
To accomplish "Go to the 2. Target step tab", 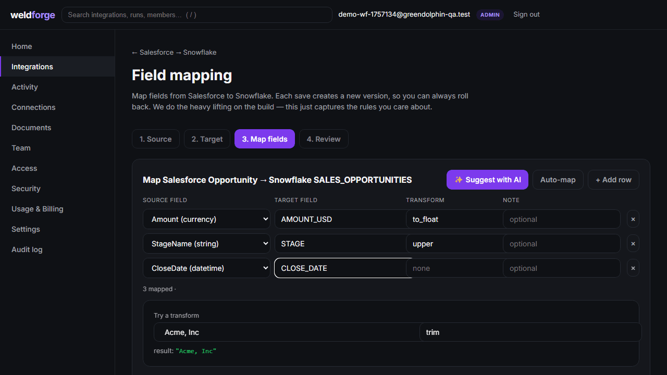I will coord(207,139).
